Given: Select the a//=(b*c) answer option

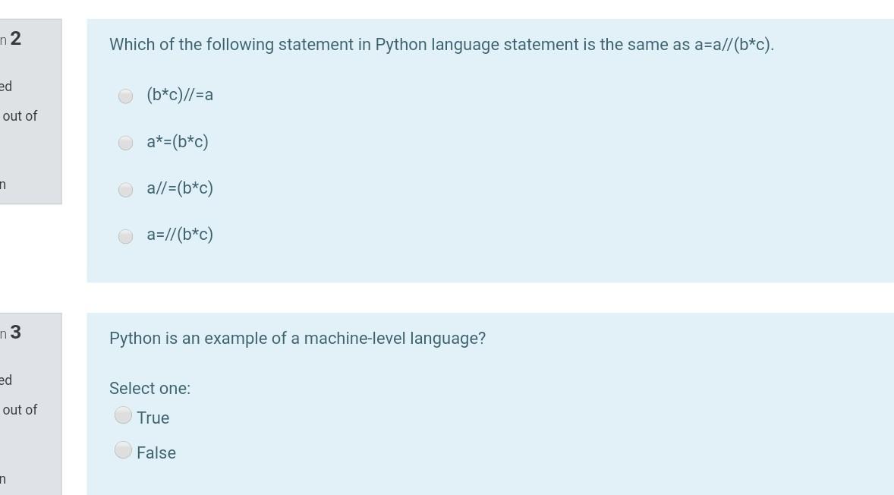Looking at the screenshot, I should tap(125, 189).
